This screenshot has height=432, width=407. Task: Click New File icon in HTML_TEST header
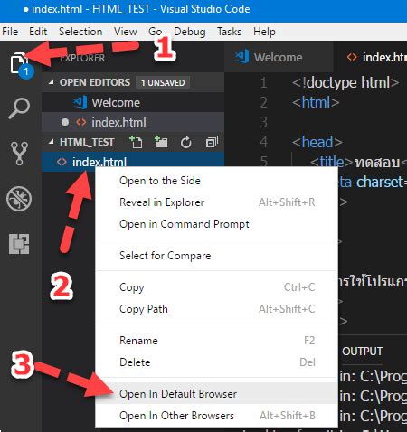point(136,142)
